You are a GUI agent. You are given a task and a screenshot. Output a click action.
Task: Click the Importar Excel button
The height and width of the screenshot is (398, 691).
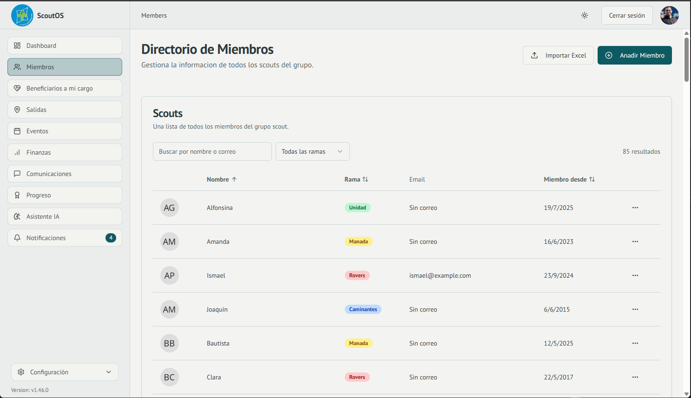[558, 55]
